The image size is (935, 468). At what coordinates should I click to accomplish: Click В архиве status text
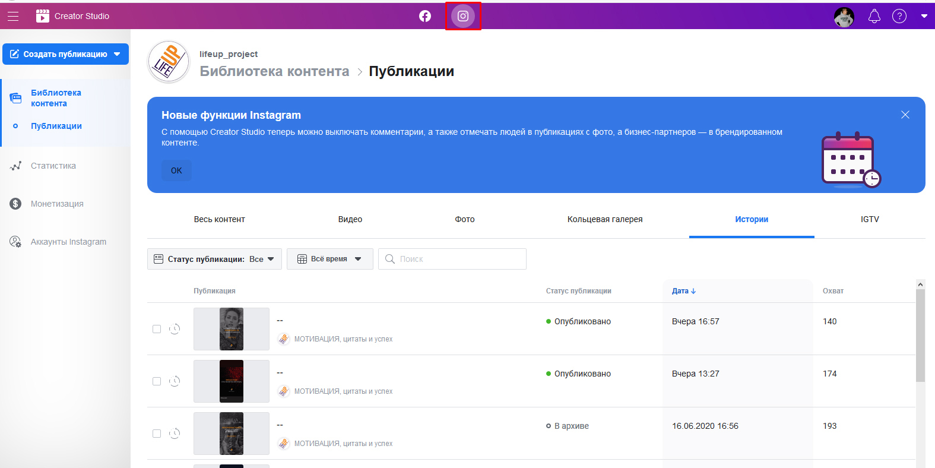572,426
